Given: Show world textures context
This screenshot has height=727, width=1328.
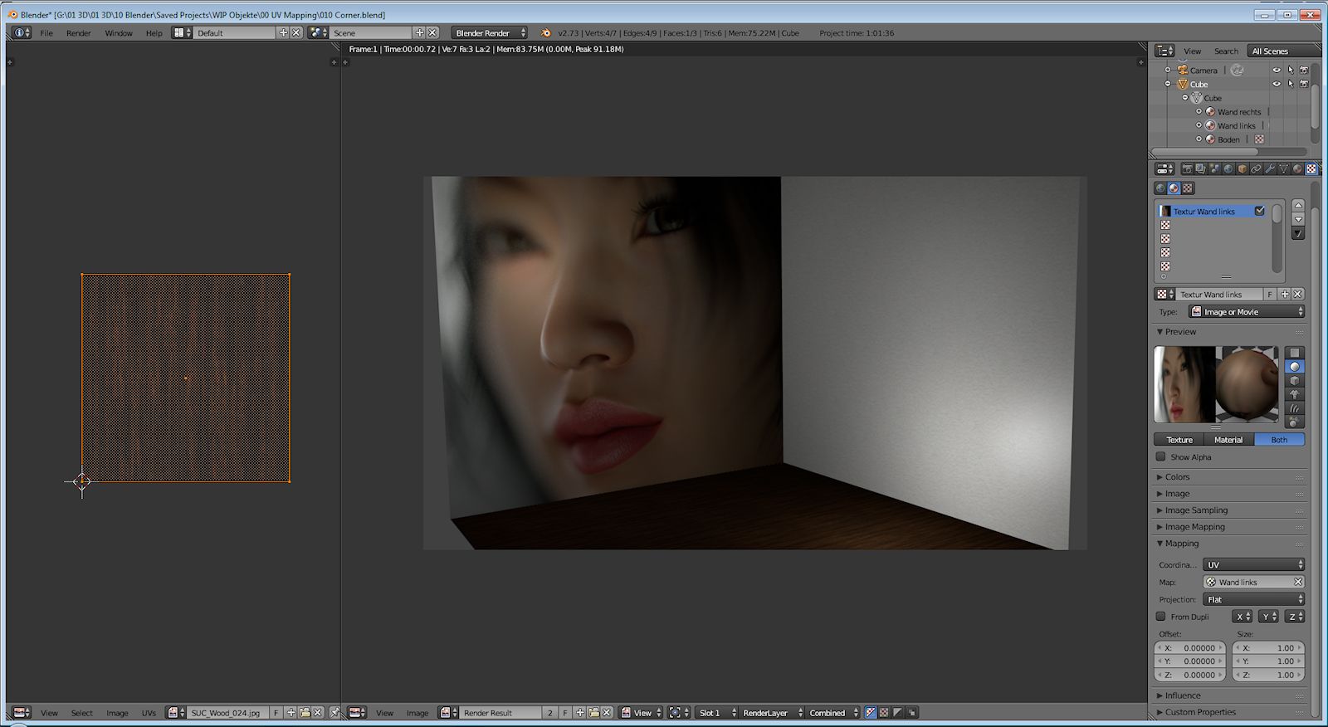Looking at the screenshot, I should (x=1160, y=188).
